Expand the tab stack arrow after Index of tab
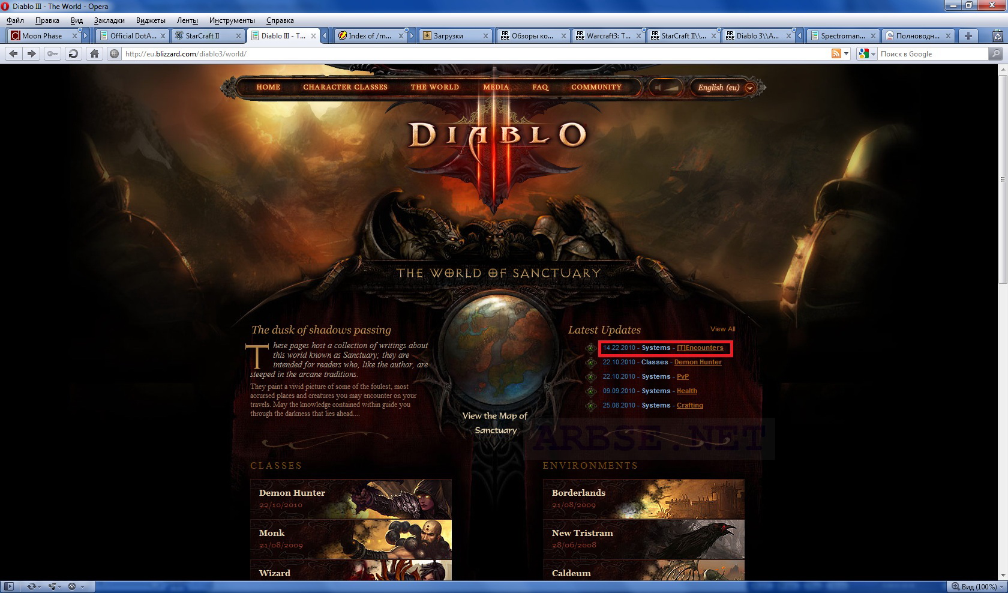The width and height of the screenshot is (1008, 593). point(412,36)
